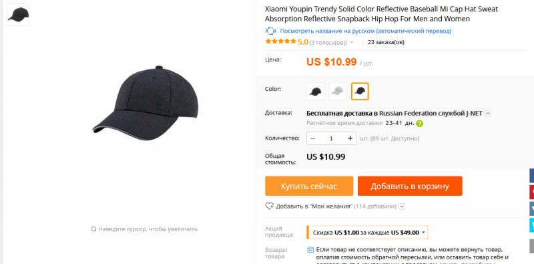Increase quantity with the plus button

[350, 138]
